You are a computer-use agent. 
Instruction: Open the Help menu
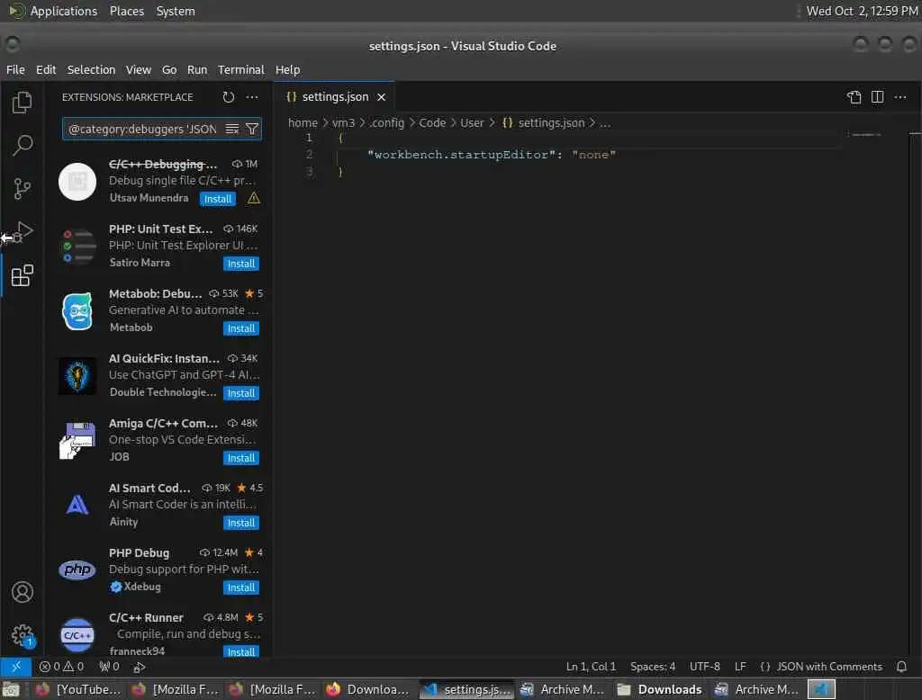[x=287, y=69]
